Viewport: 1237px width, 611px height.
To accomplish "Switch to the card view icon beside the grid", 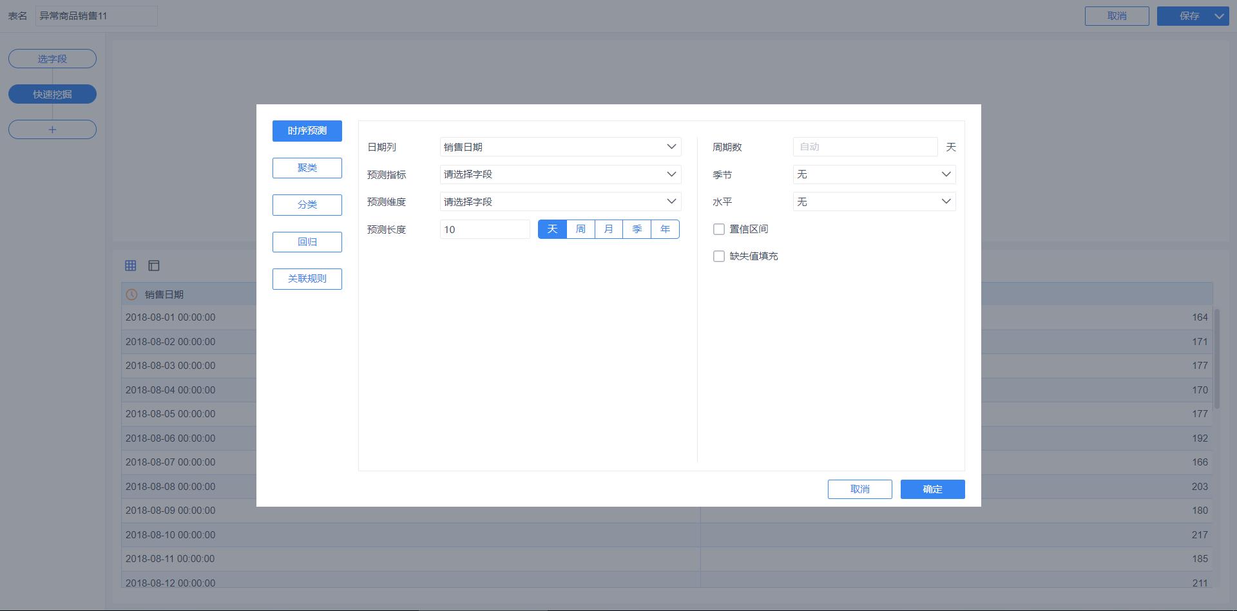I will (x=154, y=265).
